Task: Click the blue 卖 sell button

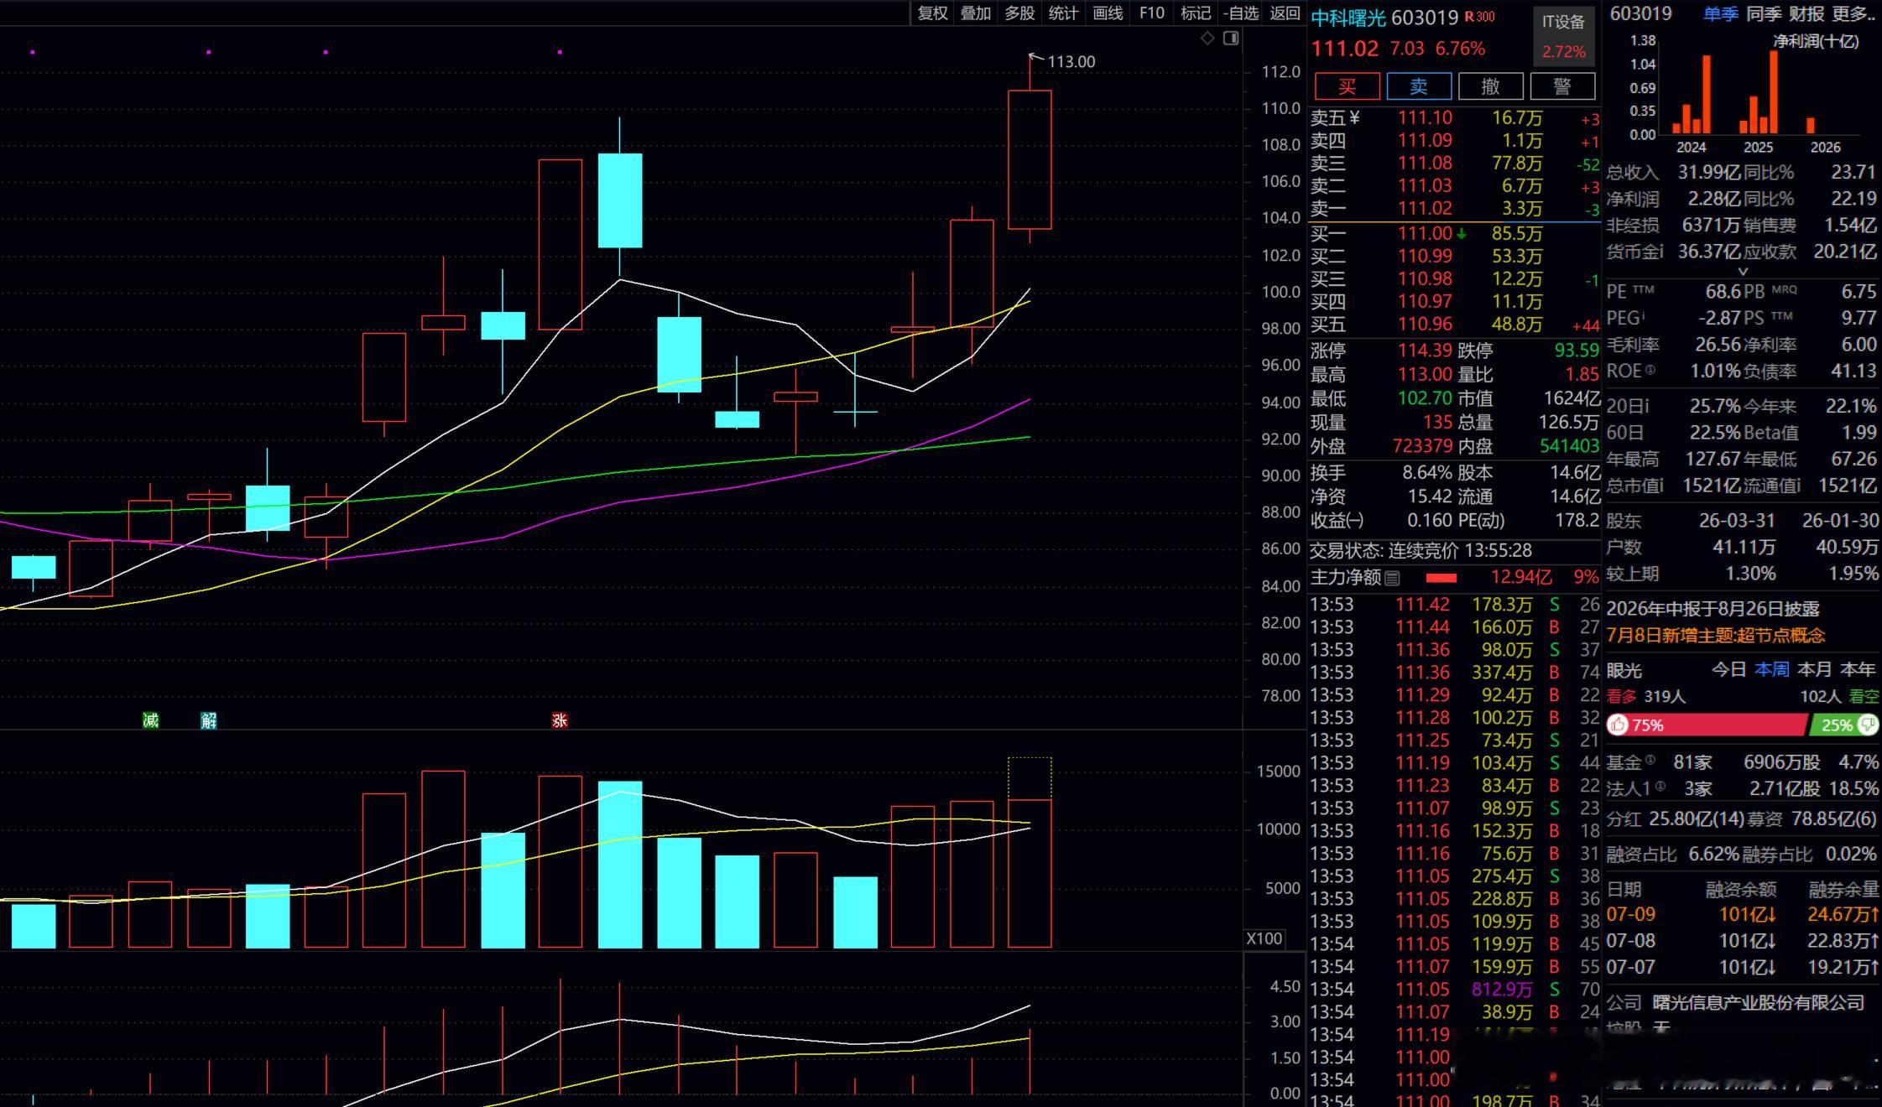Action: pyautogui.click(x=1419, y=86)
